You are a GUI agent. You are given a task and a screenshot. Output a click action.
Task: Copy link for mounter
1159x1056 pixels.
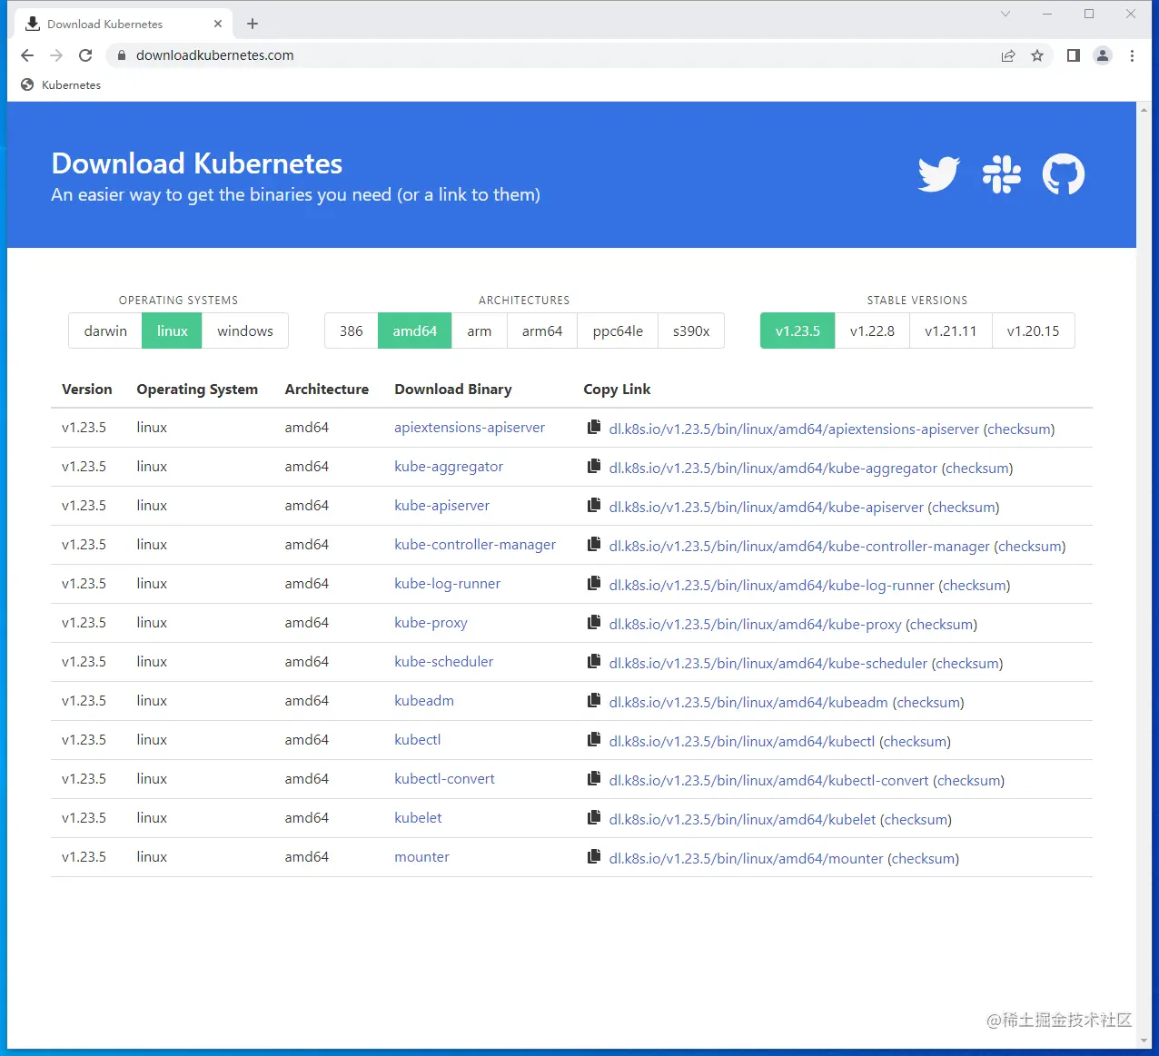click(x=594, y=856)
